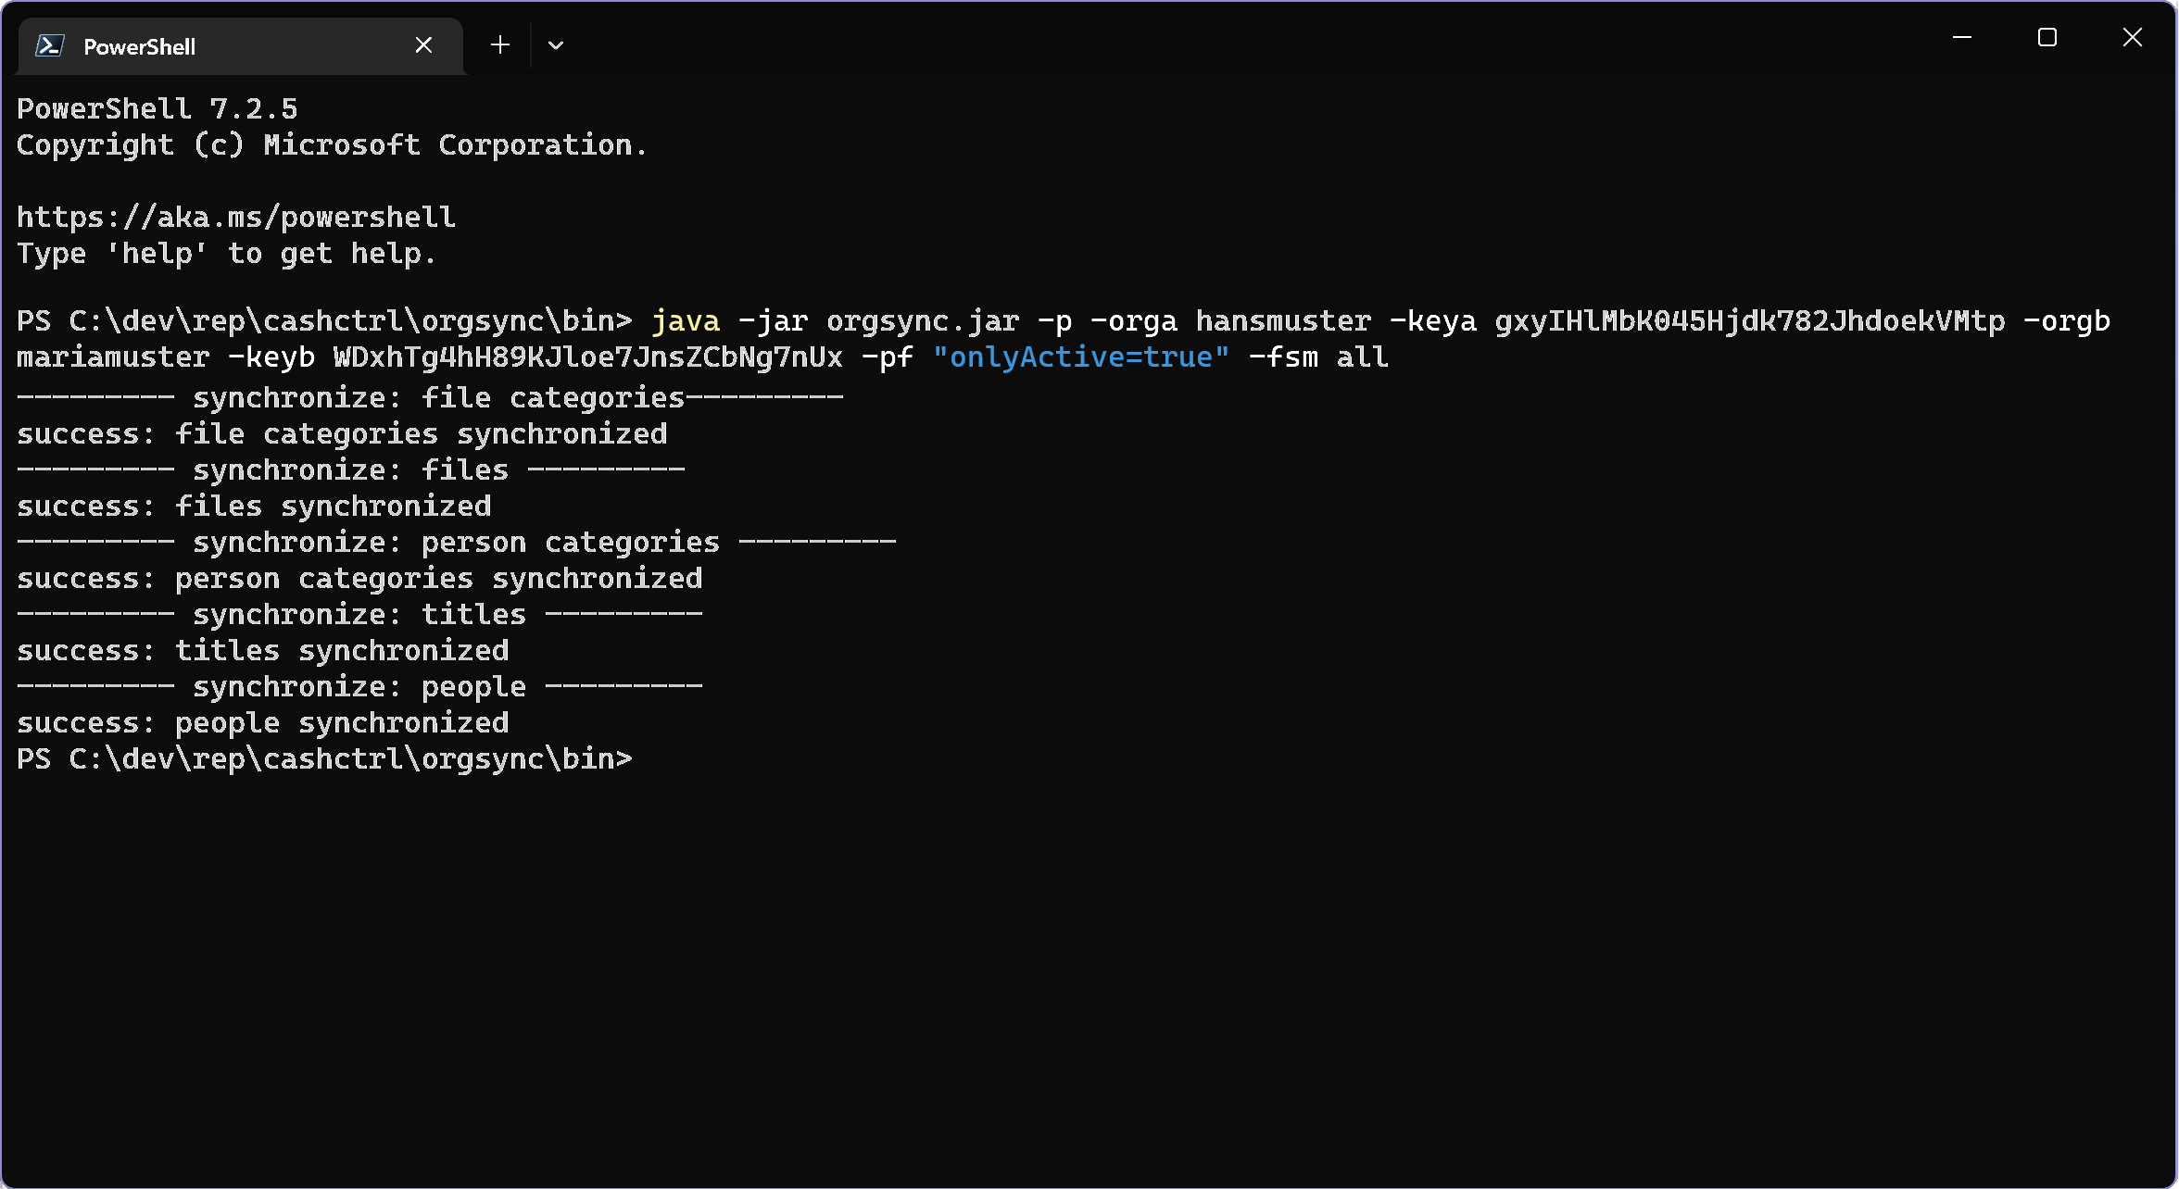Select the PowerShell tab title
Viewport: 2179px width, 1189px height.
[139, 46]
